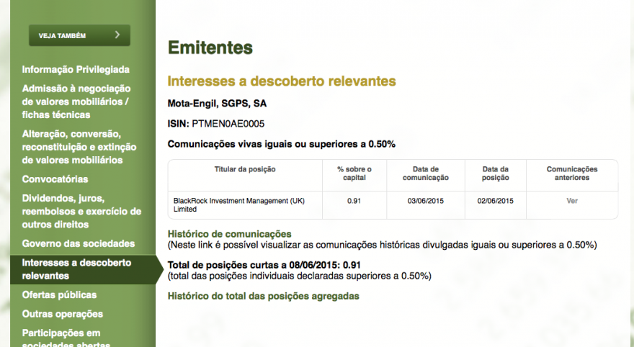Select the ISIN code PTMEN0AE0005

tap(228, 124)
